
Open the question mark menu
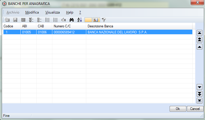(80, 12)
